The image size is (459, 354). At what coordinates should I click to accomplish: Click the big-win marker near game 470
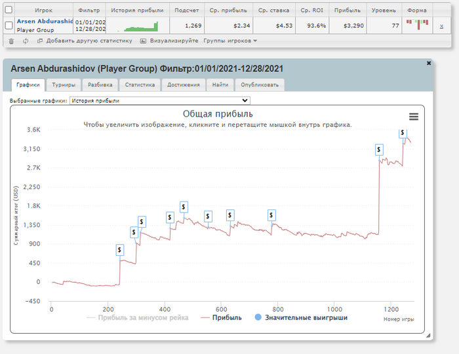tap(184, 207)
